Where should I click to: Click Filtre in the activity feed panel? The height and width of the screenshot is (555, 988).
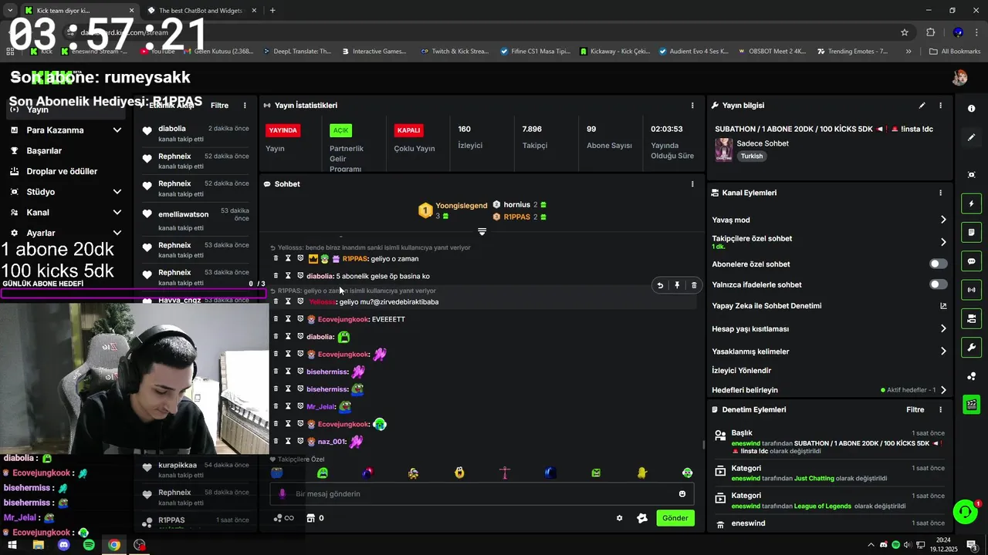pos(219,106)
